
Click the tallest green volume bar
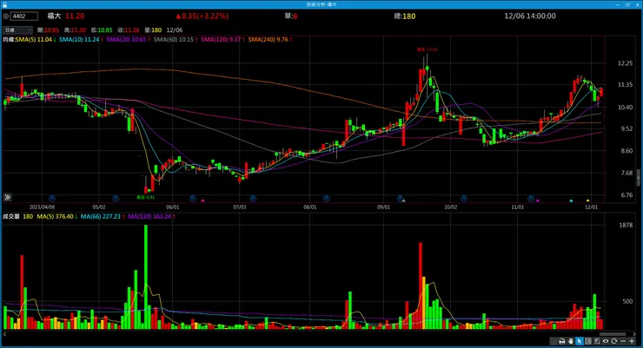tap(146, 277)
